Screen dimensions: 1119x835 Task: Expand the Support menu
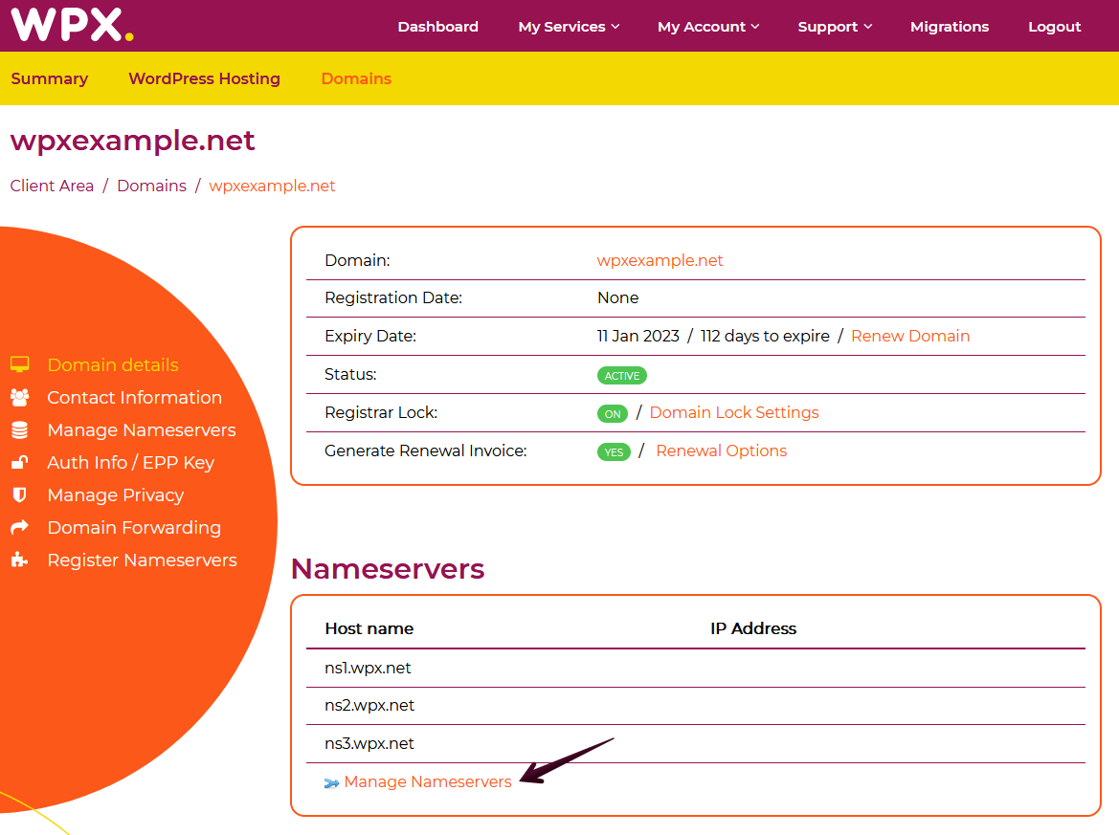[835, 27]
